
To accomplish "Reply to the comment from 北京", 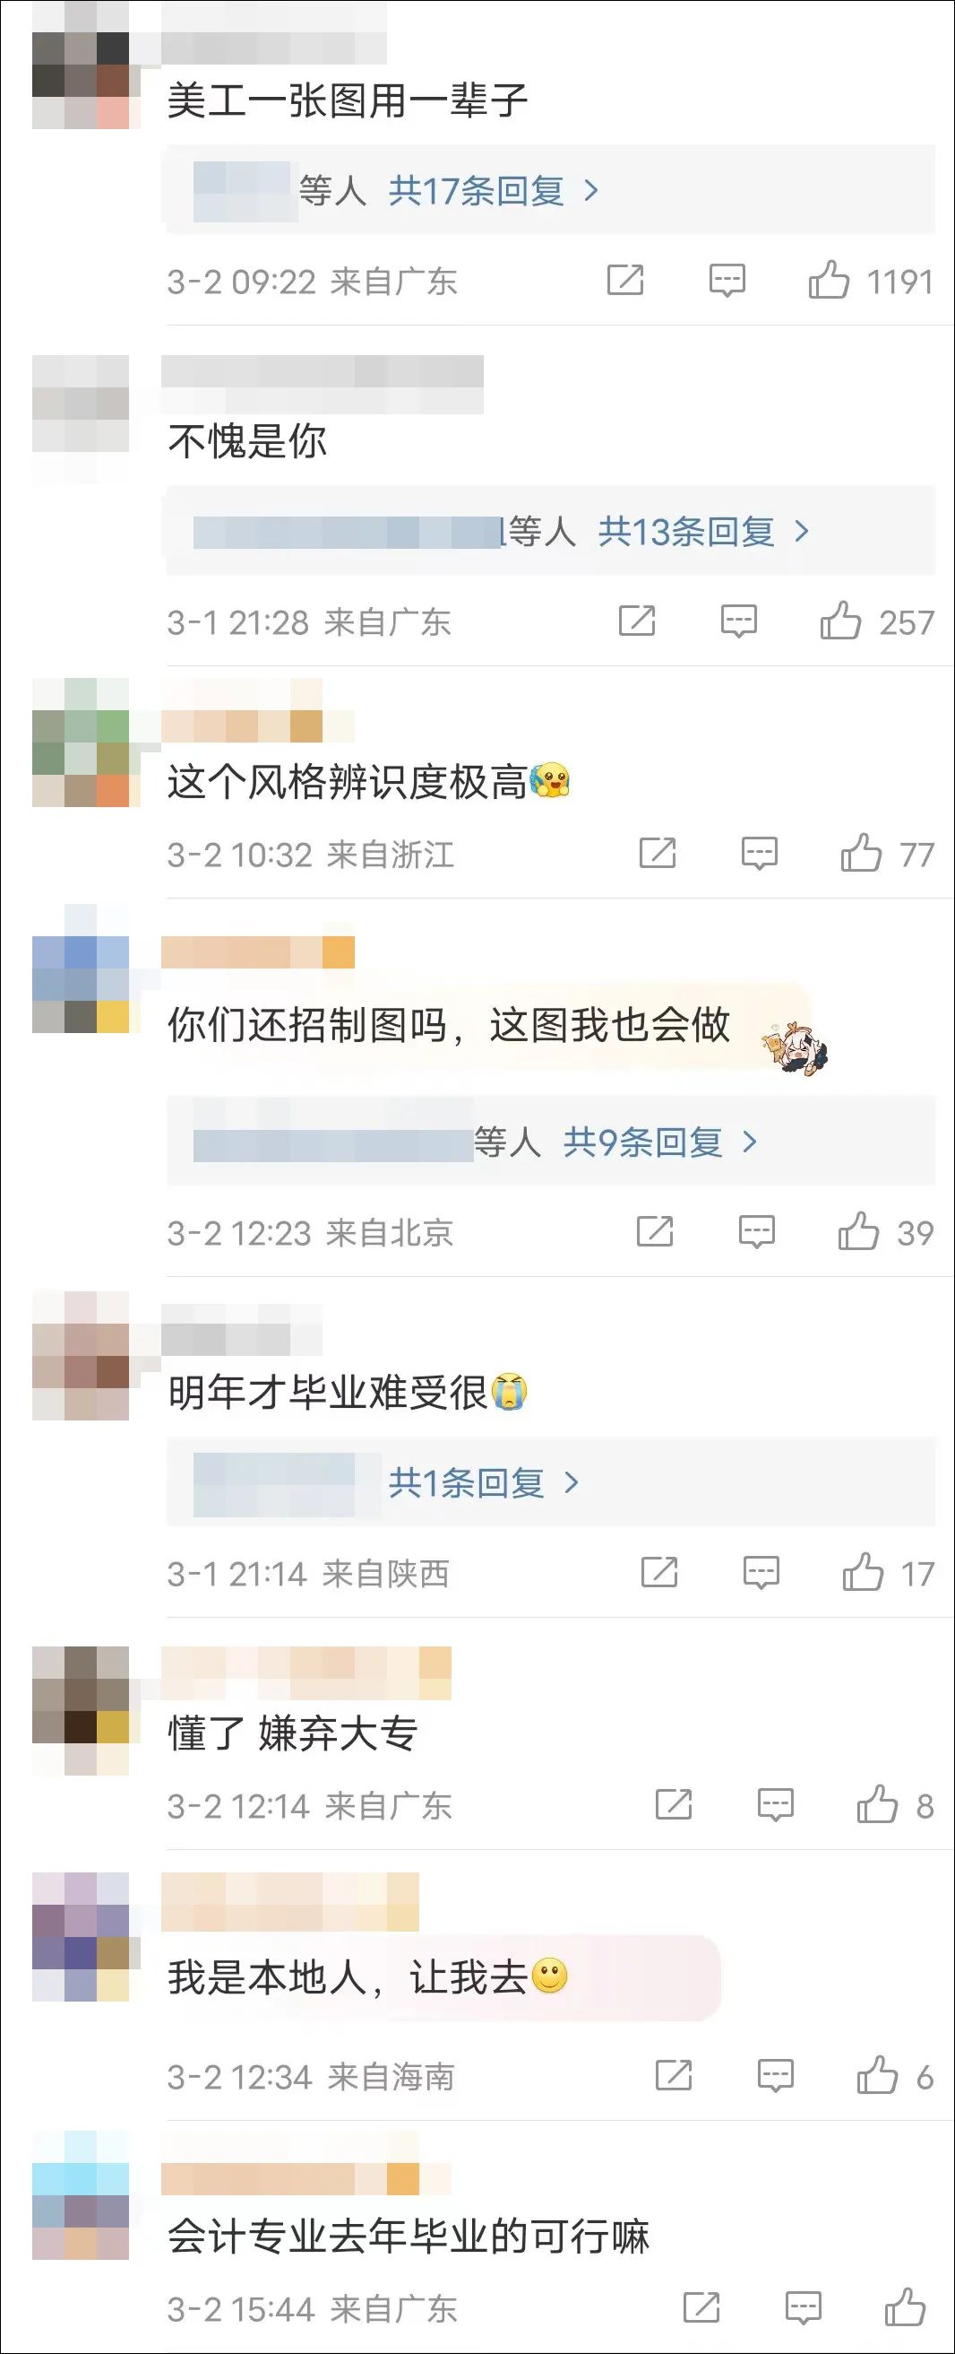I will pyautogui.click(x=756, y=1232).
